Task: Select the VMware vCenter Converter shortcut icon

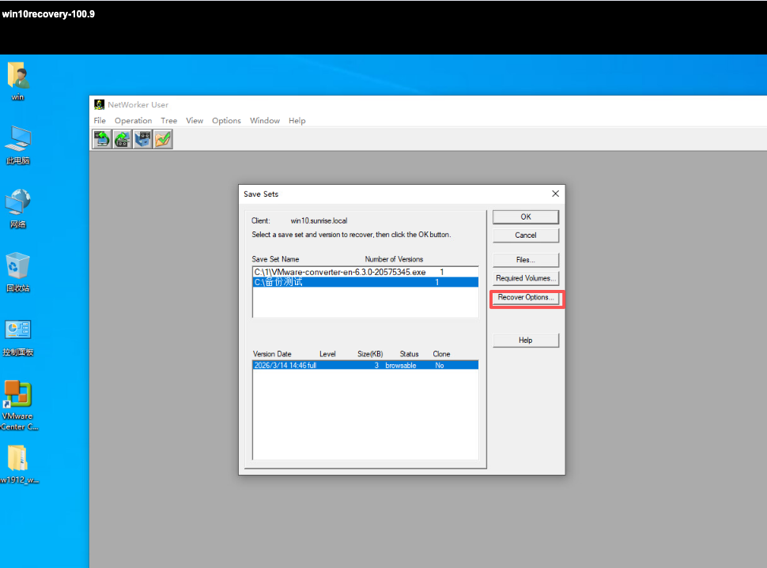Action: pyautogui.click(x=18, y=406)
